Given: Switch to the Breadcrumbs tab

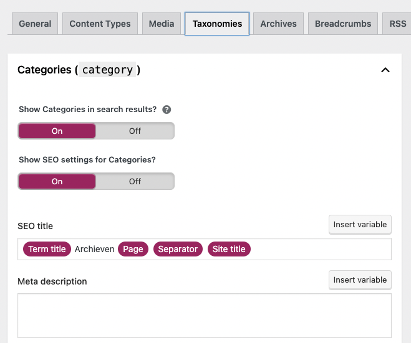Looking at the screenshot, I should point(343,24).
